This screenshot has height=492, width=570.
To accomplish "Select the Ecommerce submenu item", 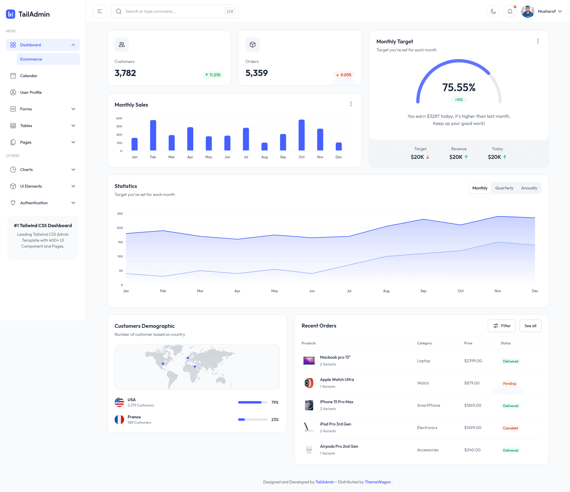I will coord(48,59).
